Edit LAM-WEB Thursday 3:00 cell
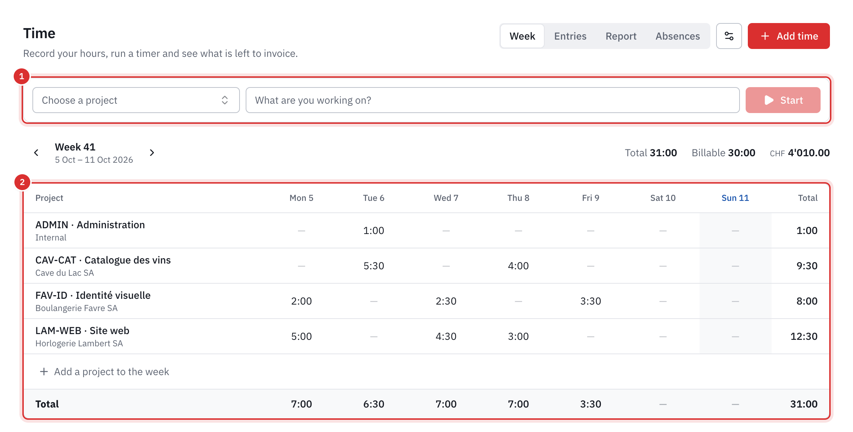This screenshot has width=853, height=432. click(518, 336)
